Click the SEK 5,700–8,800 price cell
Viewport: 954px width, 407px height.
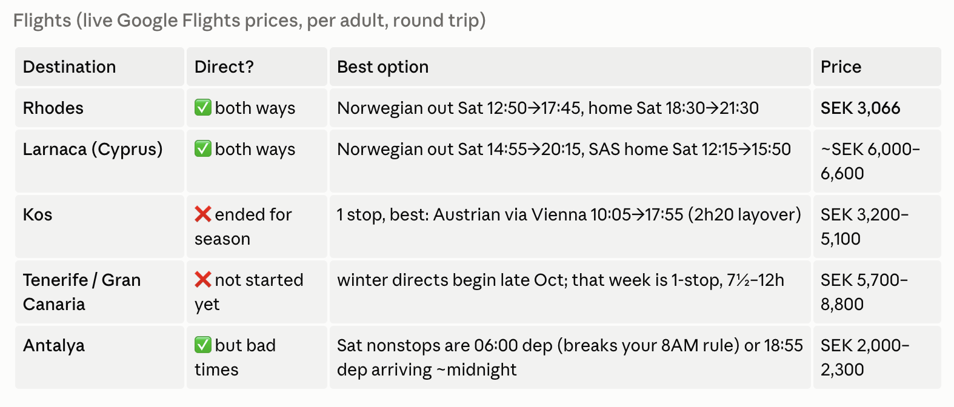tap(877, 292)
